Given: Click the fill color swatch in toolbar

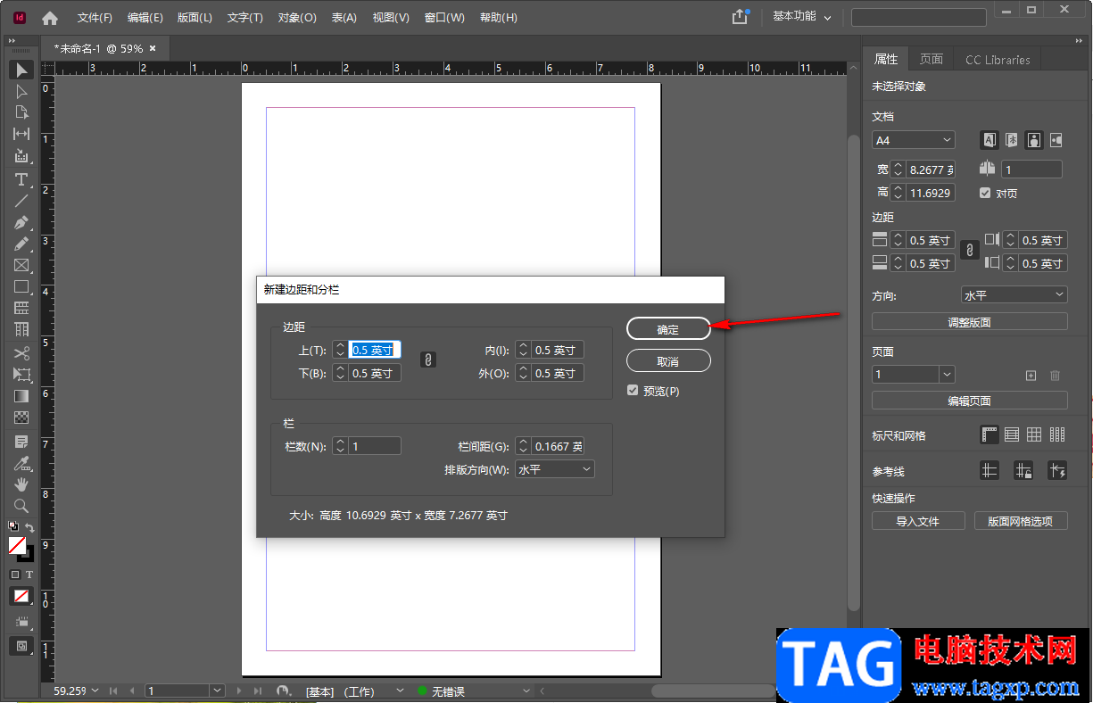Looking at the screenshot, I should (17, 544).
